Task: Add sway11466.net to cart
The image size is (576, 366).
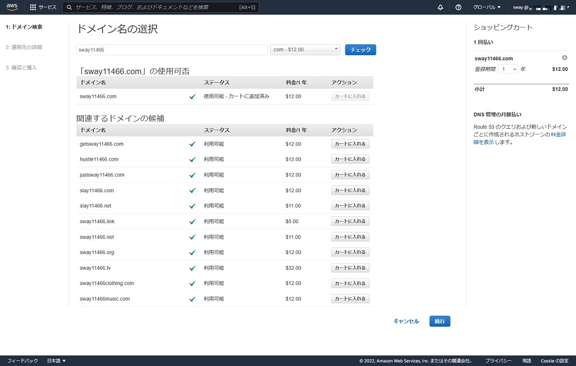Action: [350, 237]
